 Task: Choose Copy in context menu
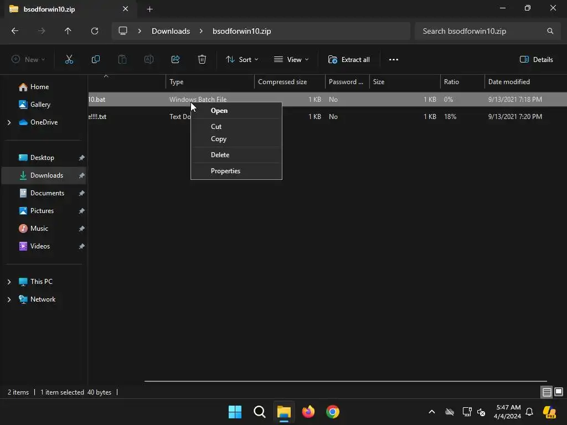click(236, 139)
